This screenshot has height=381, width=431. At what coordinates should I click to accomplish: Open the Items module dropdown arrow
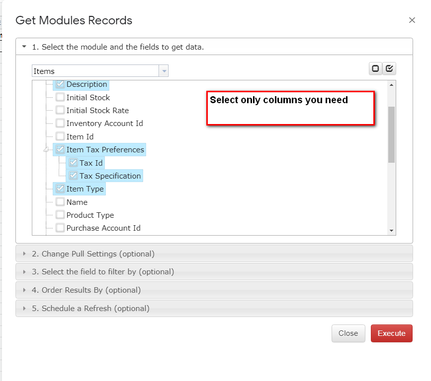(x=164, y=71)
